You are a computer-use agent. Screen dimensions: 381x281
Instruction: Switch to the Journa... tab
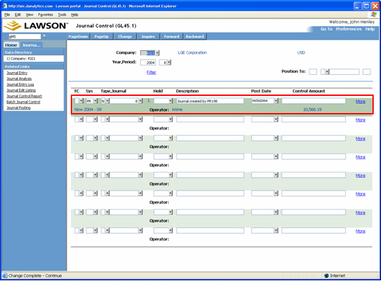[31, 45]
